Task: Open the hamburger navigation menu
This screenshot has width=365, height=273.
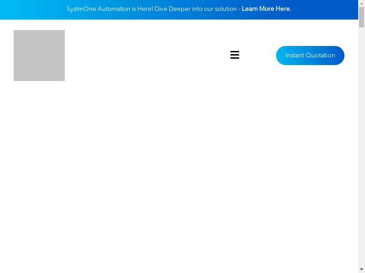Action: [235, 55]
